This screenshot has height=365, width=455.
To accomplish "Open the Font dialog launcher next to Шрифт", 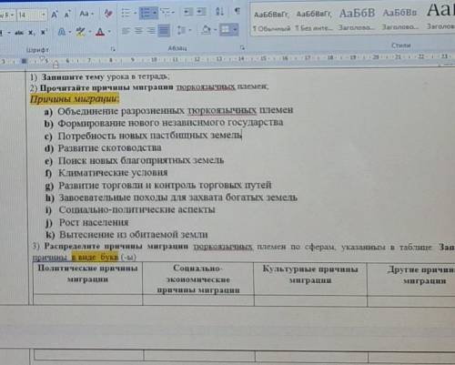I will coord(113,48).
